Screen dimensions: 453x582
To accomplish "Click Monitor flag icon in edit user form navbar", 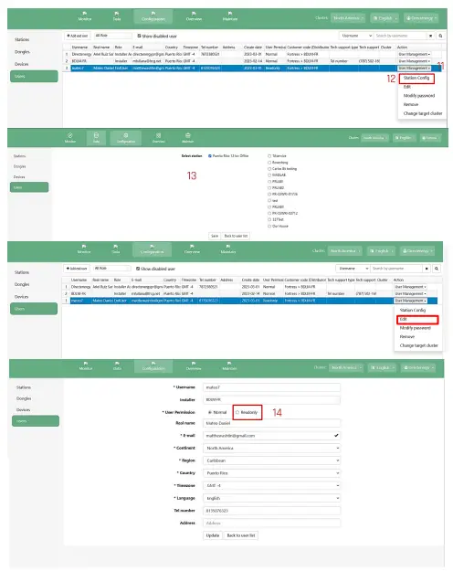I will (x=86, y=364).
